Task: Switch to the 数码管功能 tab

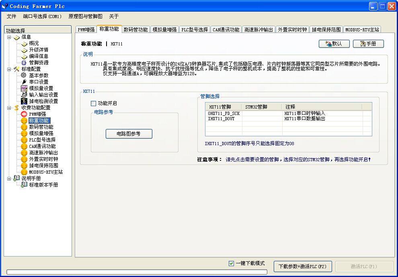Action: (x=135, y=29)
